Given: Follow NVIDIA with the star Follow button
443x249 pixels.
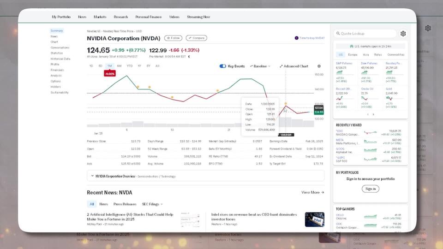Looking at the screenshot, I should (x=173, y=38).
